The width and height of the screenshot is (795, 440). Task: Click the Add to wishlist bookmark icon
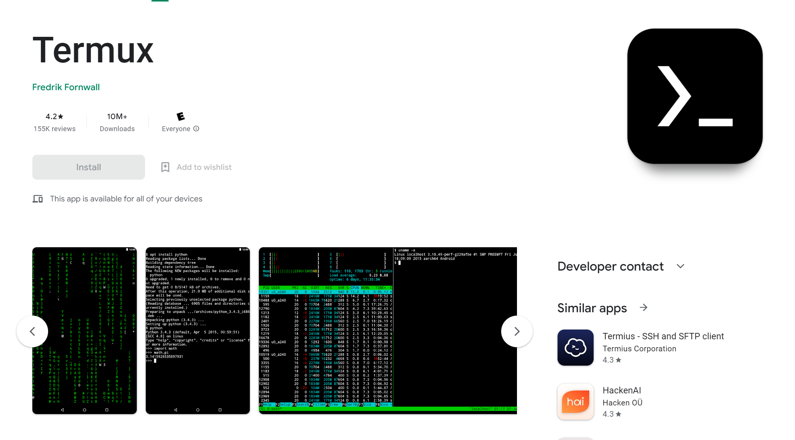click(x=165, y=167)
